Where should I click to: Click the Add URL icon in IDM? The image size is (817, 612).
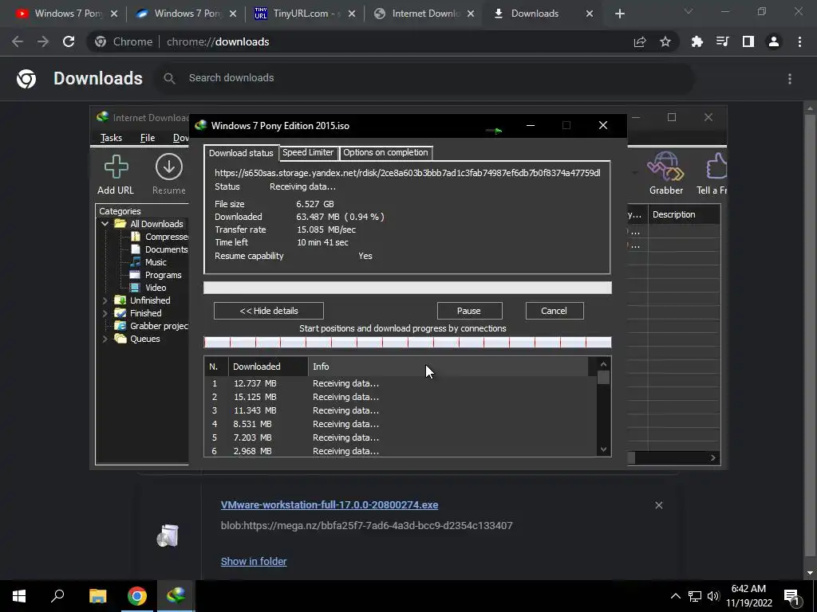pyautogui.click(x=116, y=167)
